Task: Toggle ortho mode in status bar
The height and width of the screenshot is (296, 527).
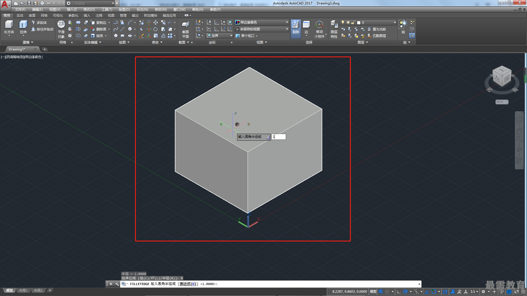Action: (x=399, y=292)
